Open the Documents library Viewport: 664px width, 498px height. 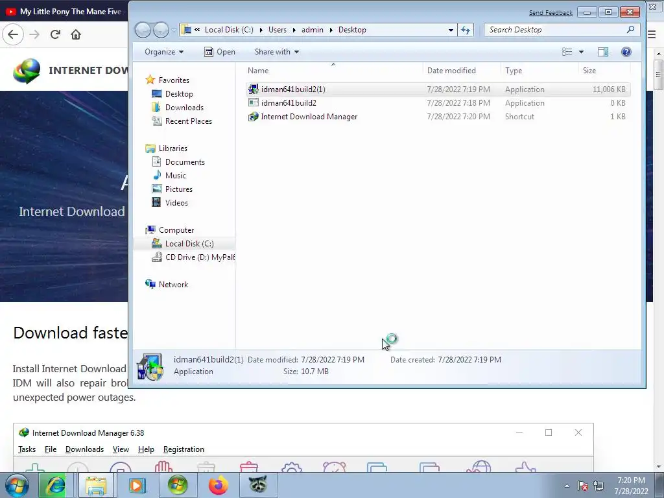coord(185,161)
